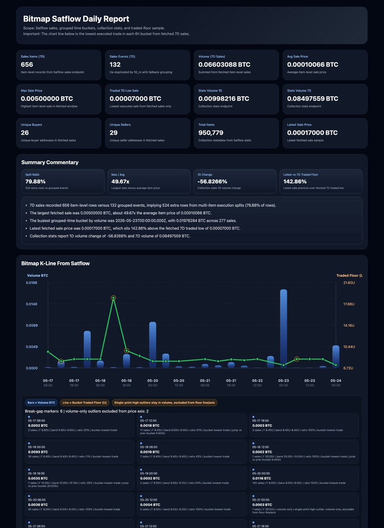
Task: Click the blue dot in the 05-20 06:00 card
Action: click(29, 495)
